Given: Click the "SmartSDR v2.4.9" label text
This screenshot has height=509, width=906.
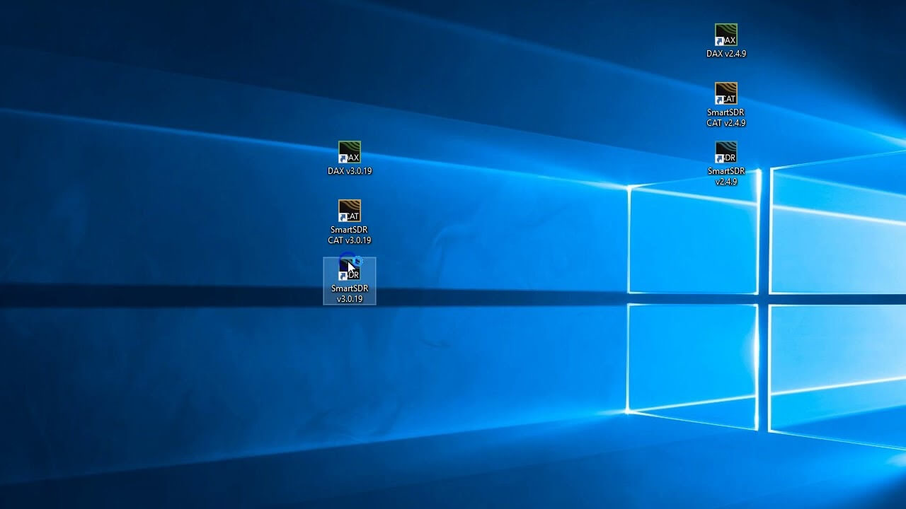Looking at the screenshot, I should pos(726,176).
